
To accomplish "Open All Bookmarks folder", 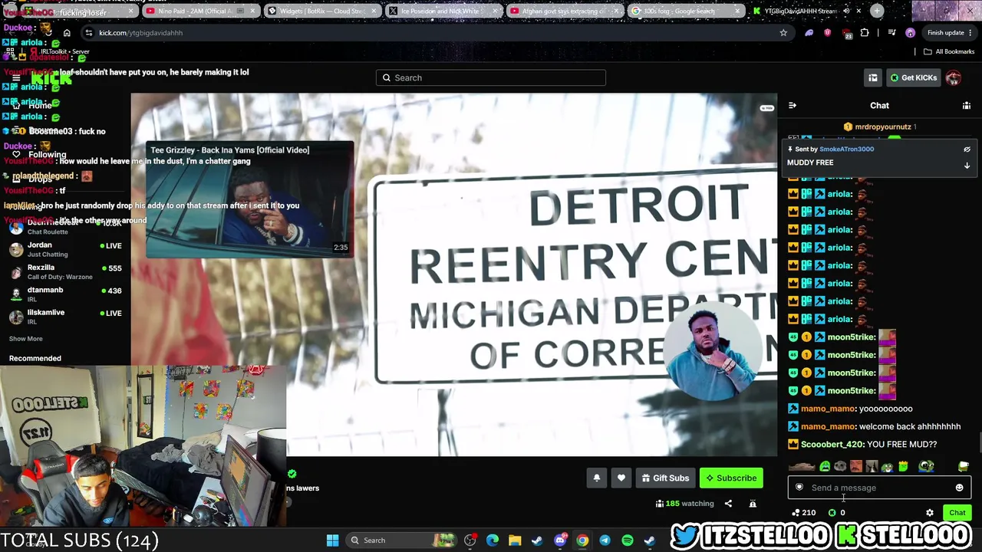I will click(949, 52).
